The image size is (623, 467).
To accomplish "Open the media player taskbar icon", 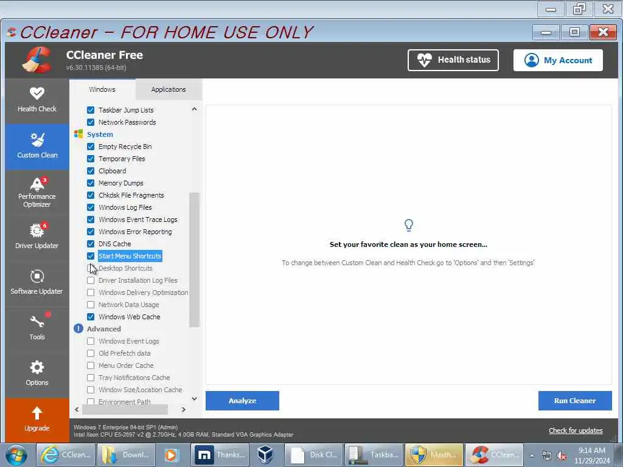I will pyautogui.click(x=172, y=455).
